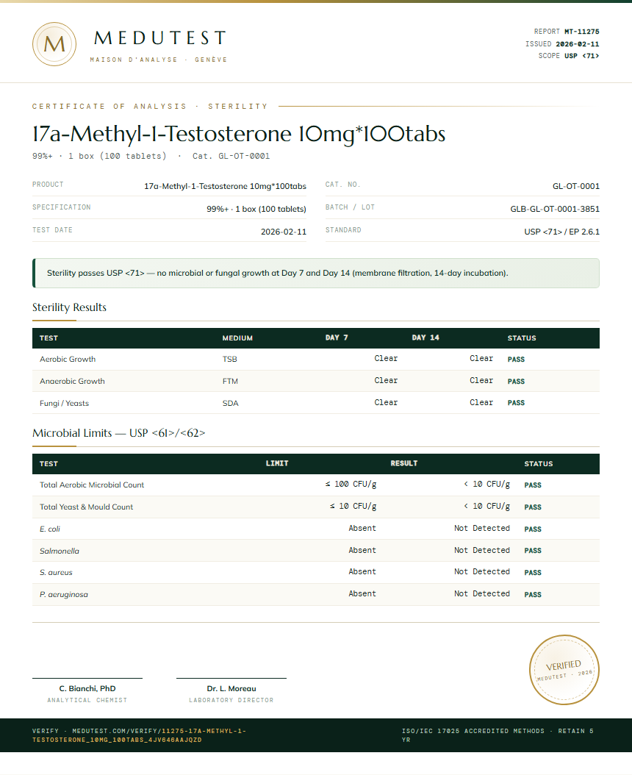Select the Sterility Results section heading
The height and width of the screenshot is (775, 632).
pyautogui.click(x=69, y=307)
